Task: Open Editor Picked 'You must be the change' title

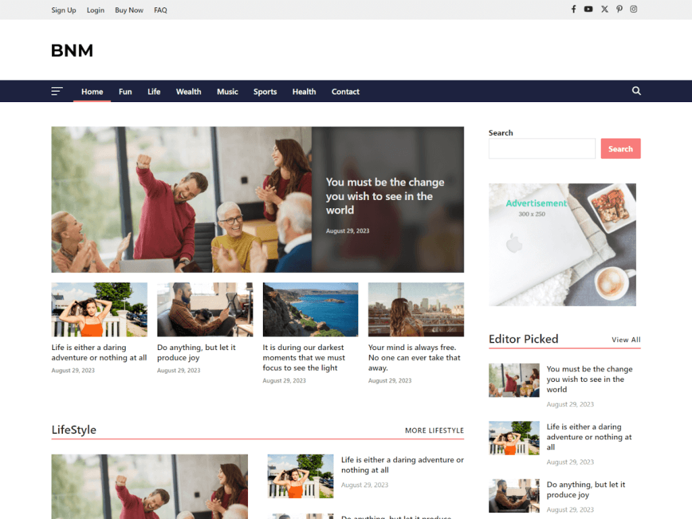Action: (x=589, y=379)
